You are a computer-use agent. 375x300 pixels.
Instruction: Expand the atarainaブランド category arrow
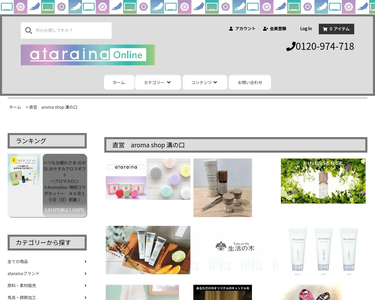tap(85, 273)
